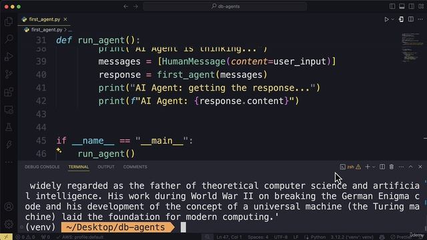This screenshot has height=240, width=427.
Task: Show additional activity bar views ellipsis
Action: click(9, 162)
